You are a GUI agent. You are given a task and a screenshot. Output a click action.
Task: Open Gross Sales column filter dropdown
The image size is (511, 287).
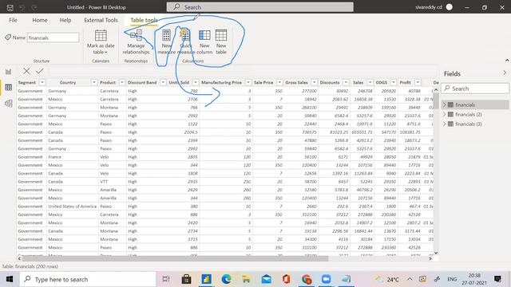[x=314, y=83]
